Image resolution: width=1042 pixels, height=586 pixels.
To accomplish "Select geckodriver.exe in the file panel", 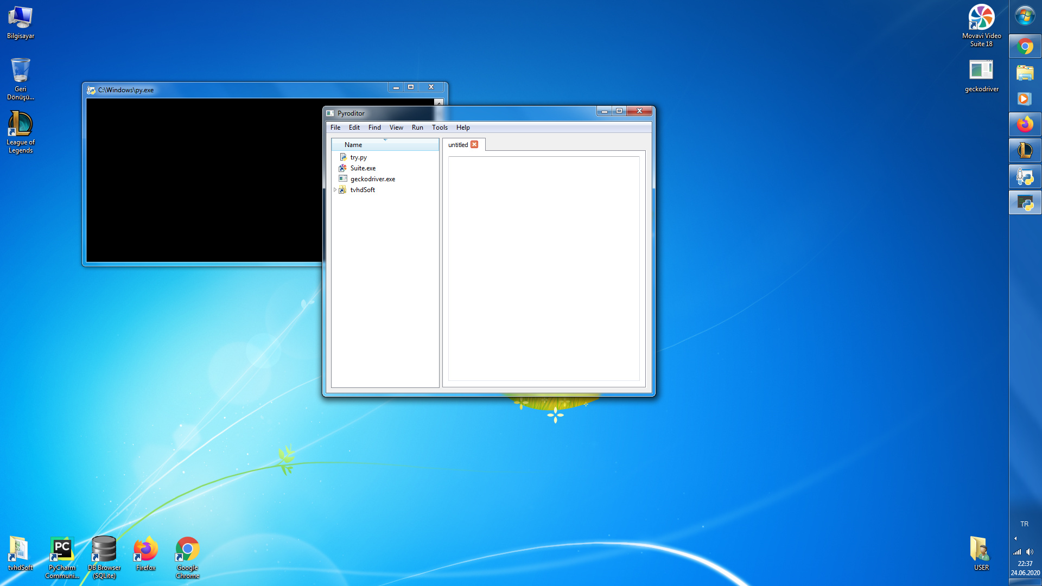I will (x=372, y=179).
